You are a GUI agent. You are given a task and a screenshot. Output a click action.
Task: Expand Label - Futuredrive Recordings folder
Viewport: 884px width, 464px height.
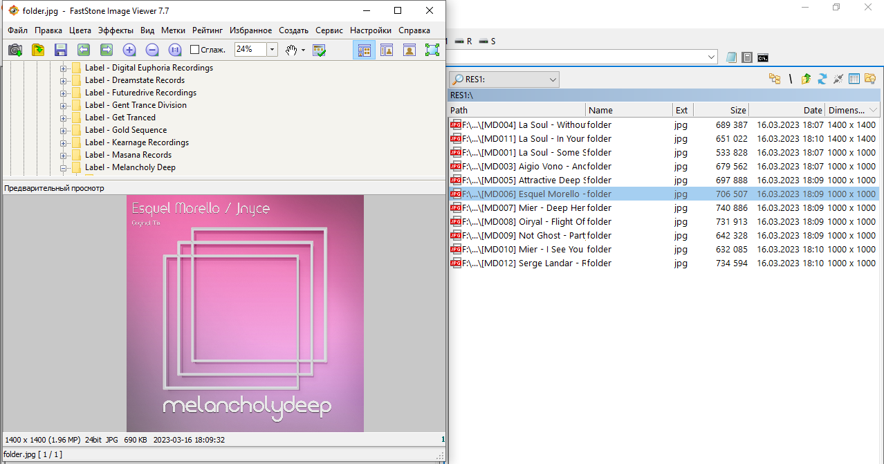[63, 93]
